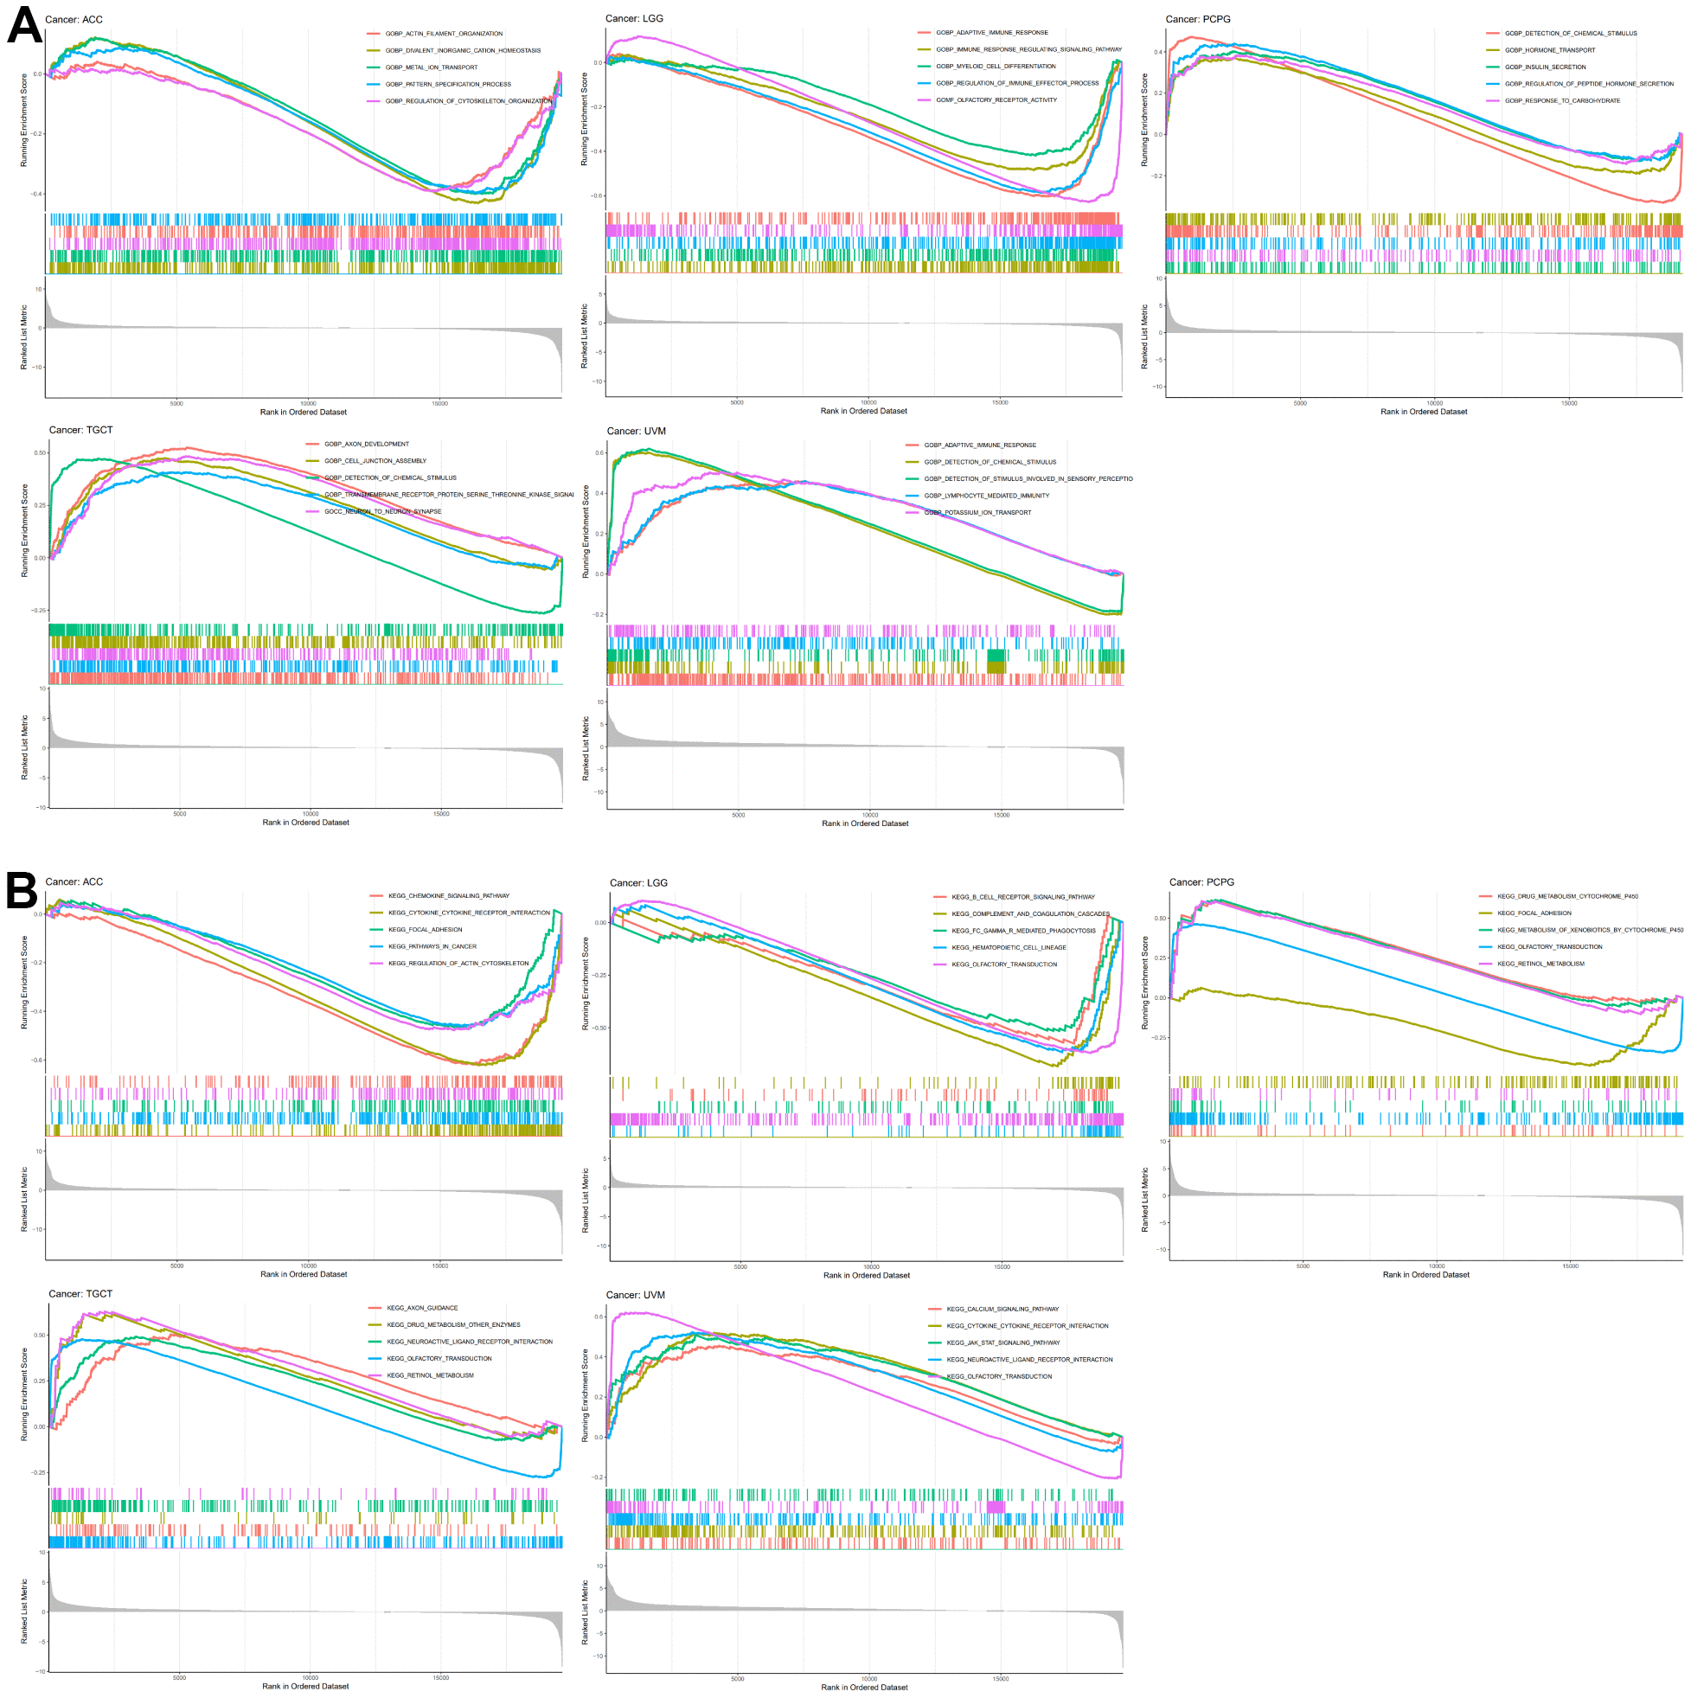
Task: Click 'Rank in Ordered Dataset' under panel B UVM
Action: pyautogui.click(x=864, y=1688)
